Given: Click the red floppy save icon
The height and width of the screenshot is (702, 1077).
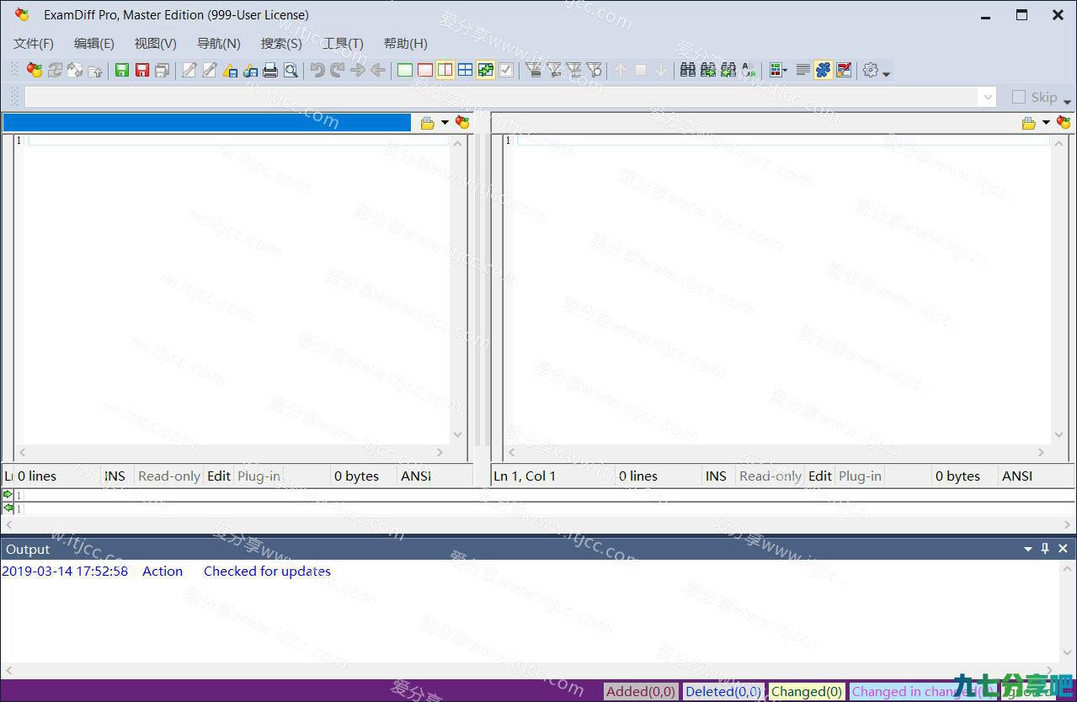Looking at the screenshot, I should [142, 70].
